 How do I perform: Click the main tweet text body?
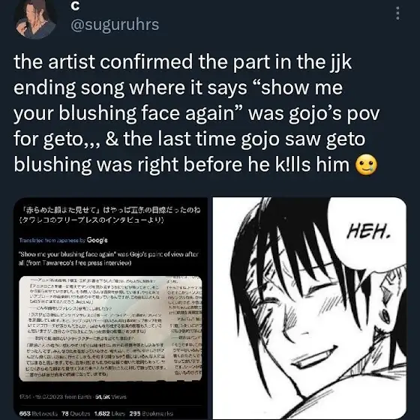(196, 113)
